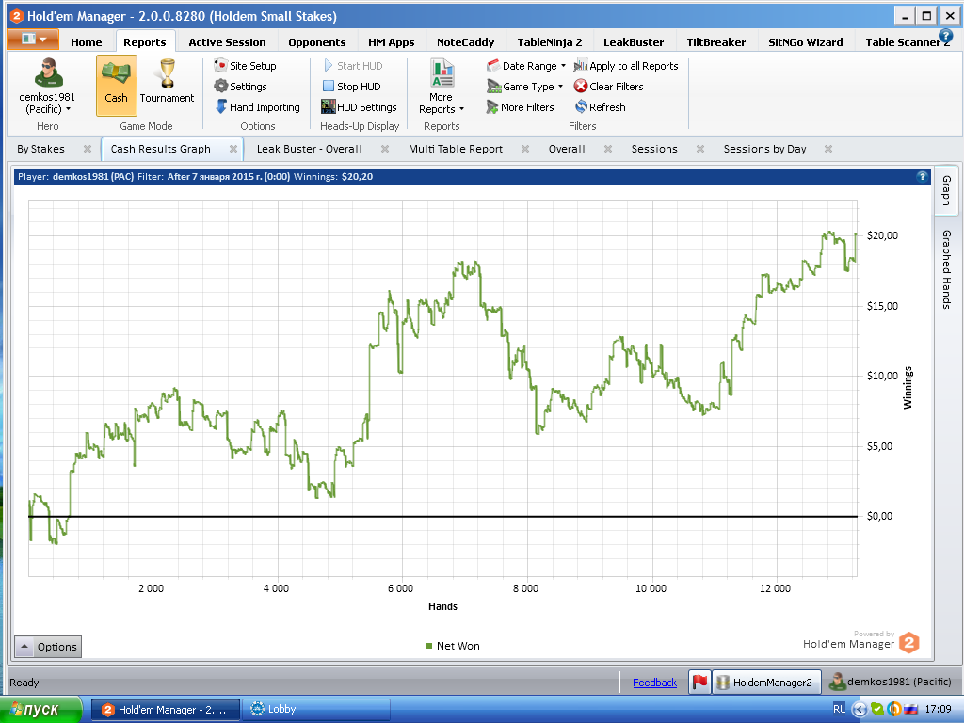Open the Opponents ribbon tab

(316, 42)
